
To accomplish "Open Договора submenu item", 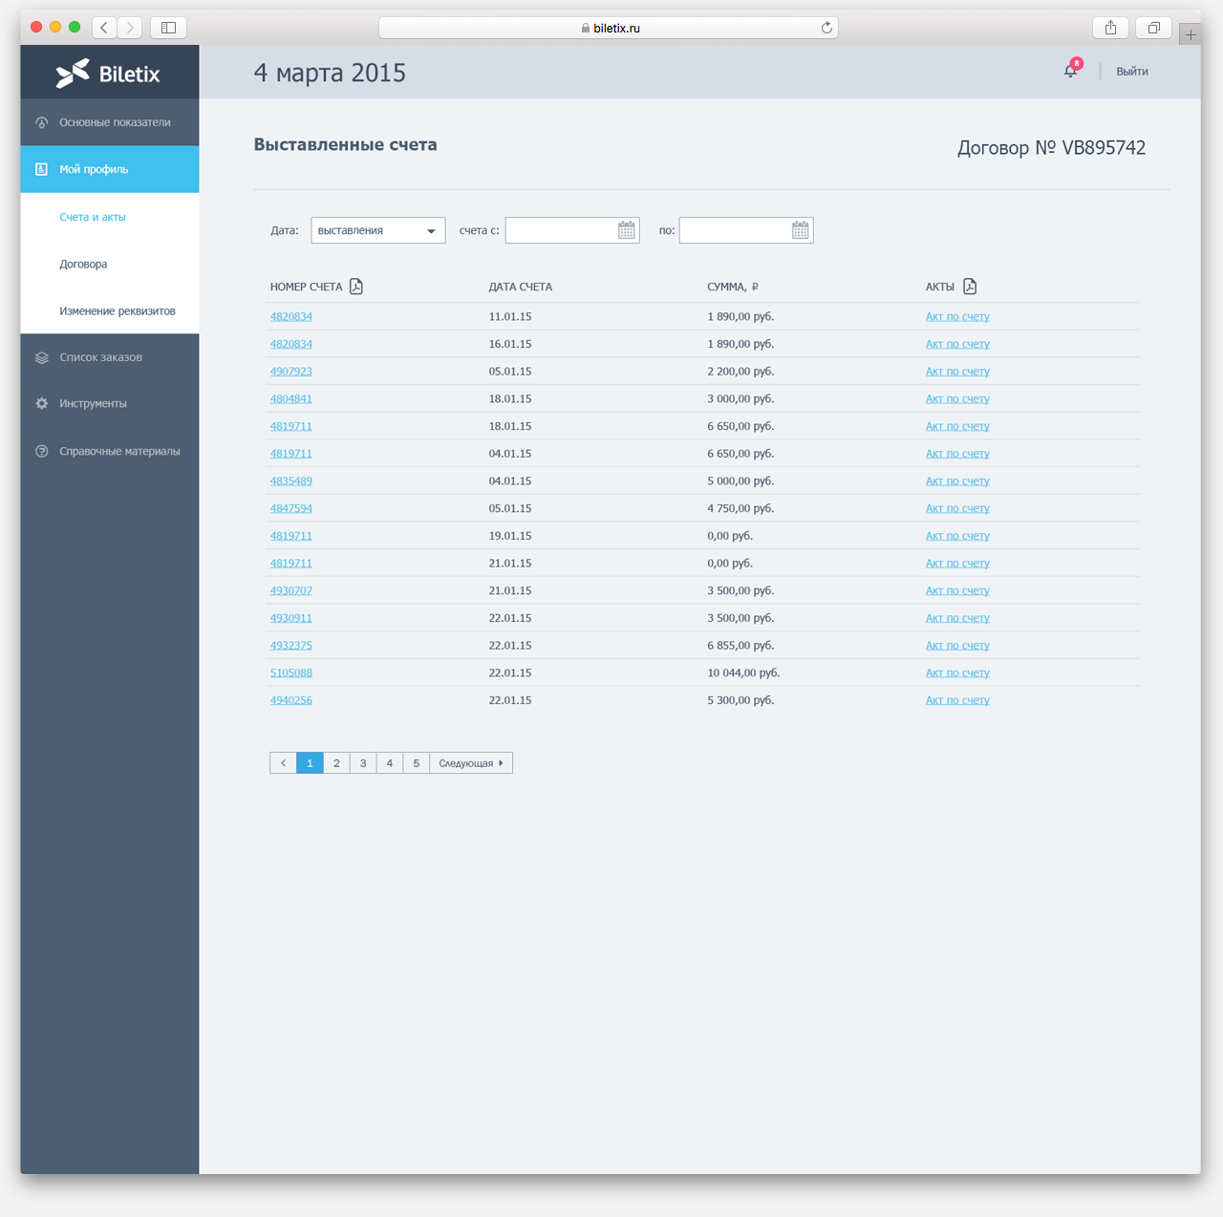I will 83,264.
